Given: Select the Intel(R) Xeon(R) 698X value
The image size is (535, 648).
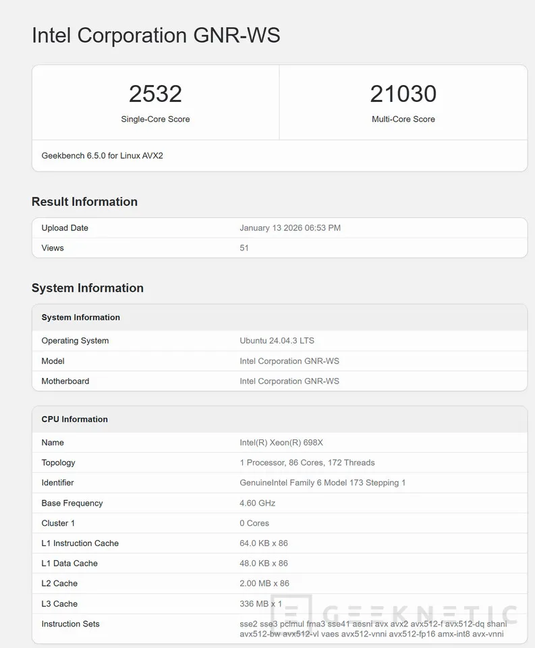Looking at the screenshot, I should pyautogui.click(x=281, y=442).
